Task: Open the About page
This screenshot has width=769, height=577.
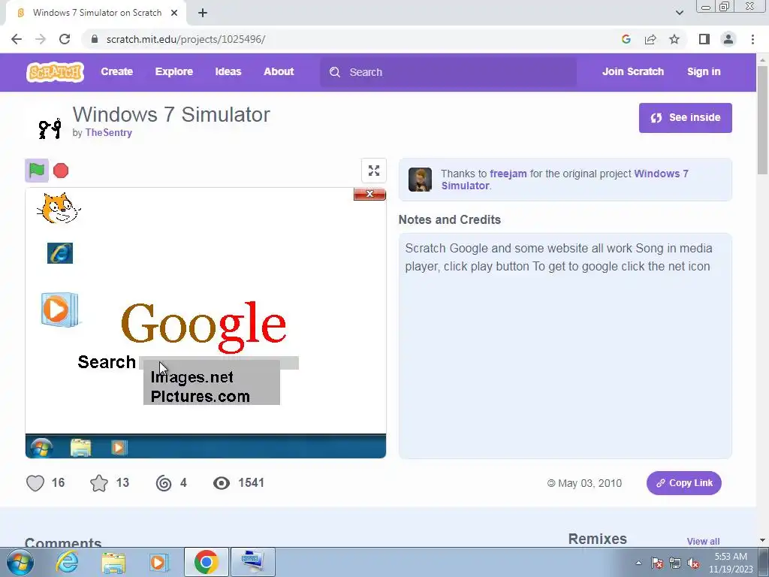Action: pyautogui.click(x=279, y=71)
